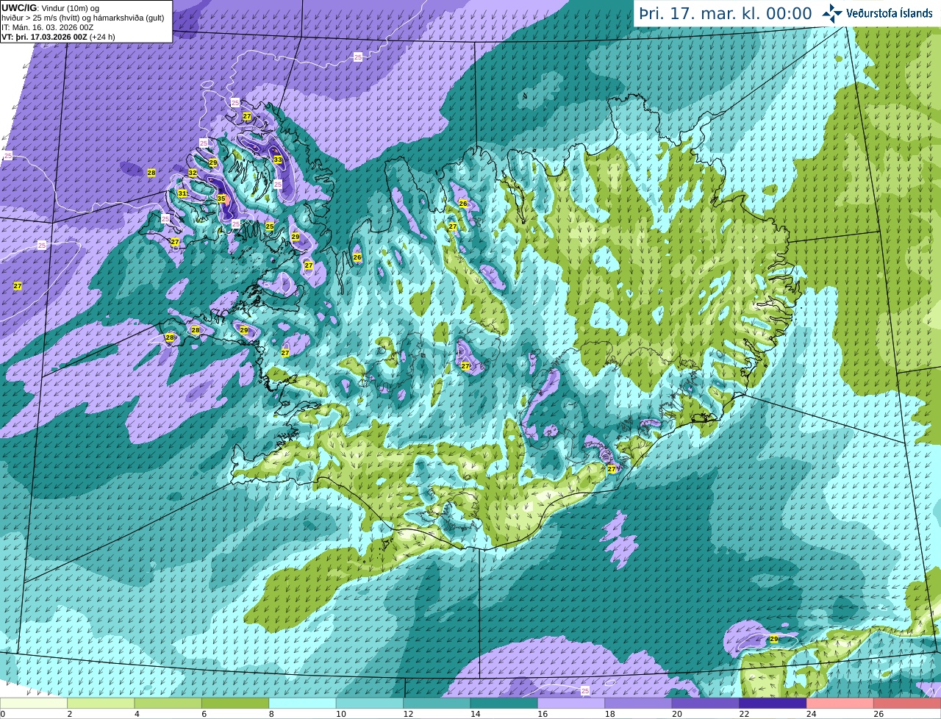
Task: Select the 16–18 m/s light lavender legend swatch
Action: click(571, 703)
